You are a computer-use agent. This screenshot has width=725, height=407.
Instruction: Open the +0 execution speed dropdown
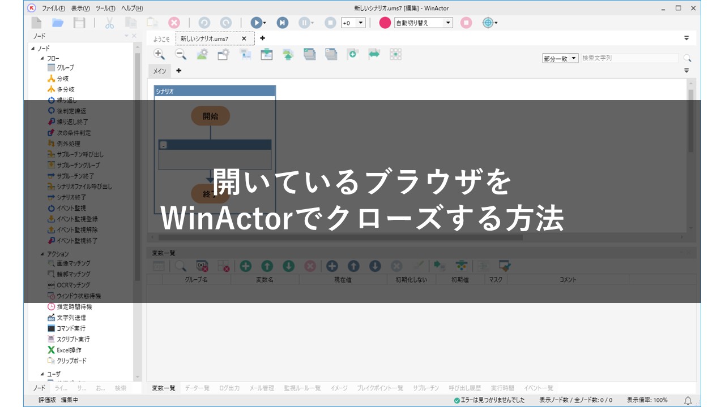coord(361,23)
